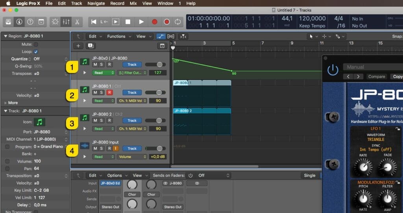The height and width of the screenshot is (213, 403).
Task: Open the Functions dropdown in Tracks area
Action: coord(119,37)
